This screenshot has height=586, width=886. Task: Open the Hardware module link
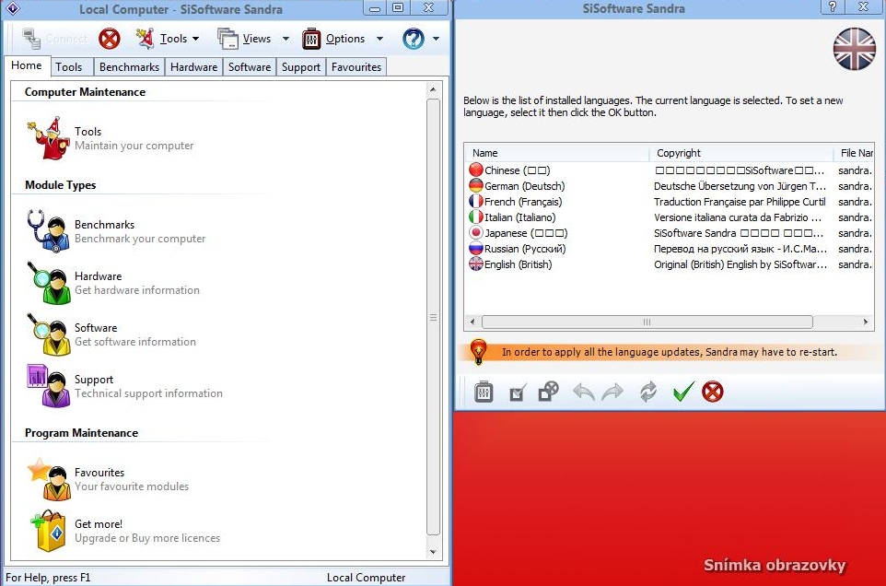point(99,275)
